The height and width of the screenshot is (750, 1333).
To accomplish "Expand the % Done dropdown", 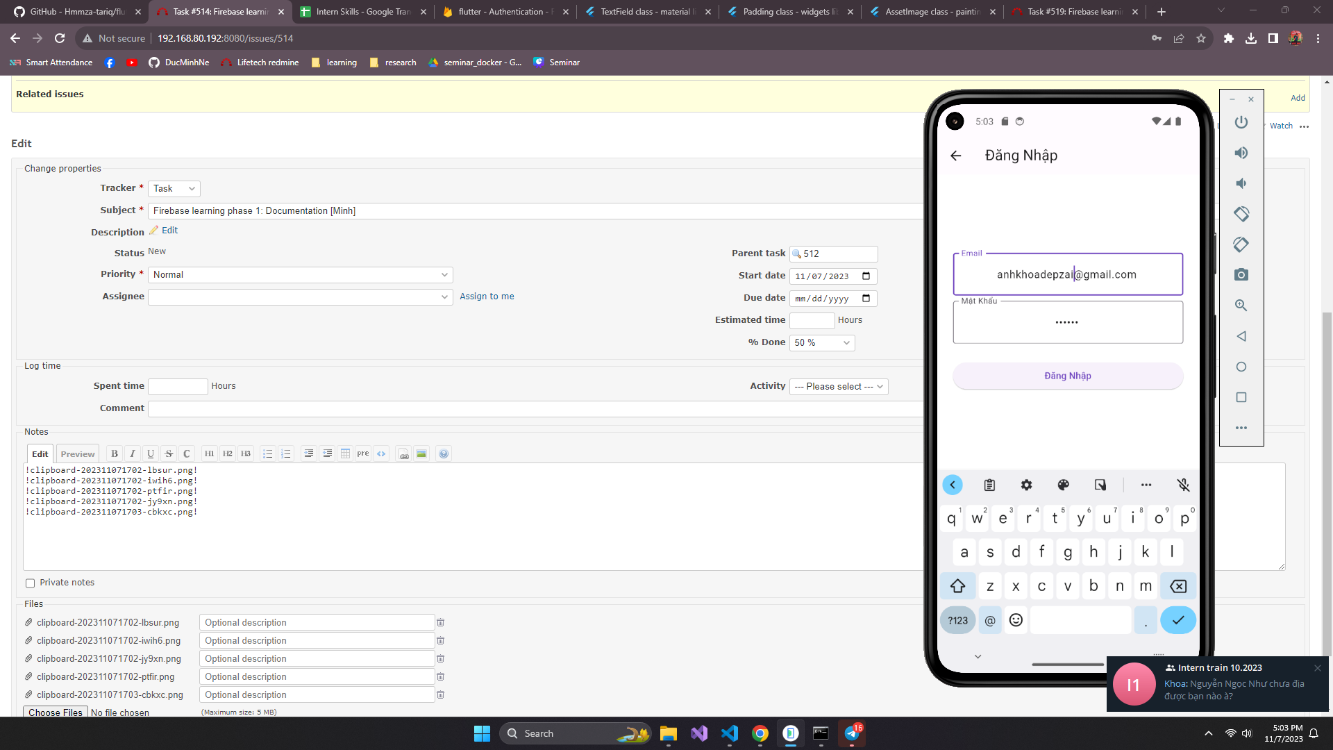I will [x=821, y=343].
